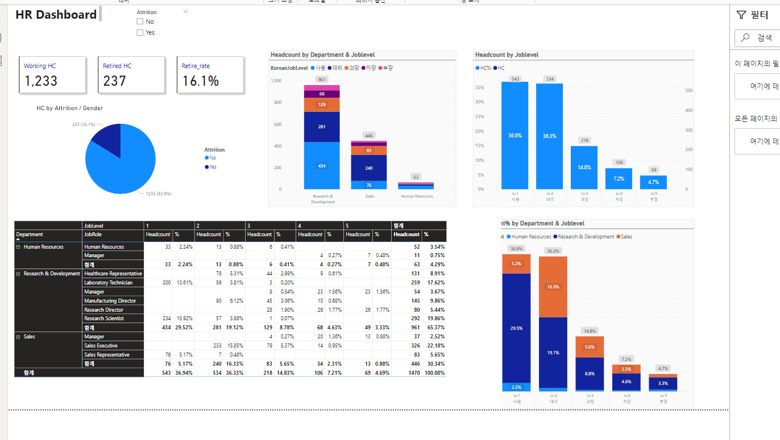Viewport: 780px width, 440px height.
Task: Collapse the Research & Development row group
Action: coord(18,274)
